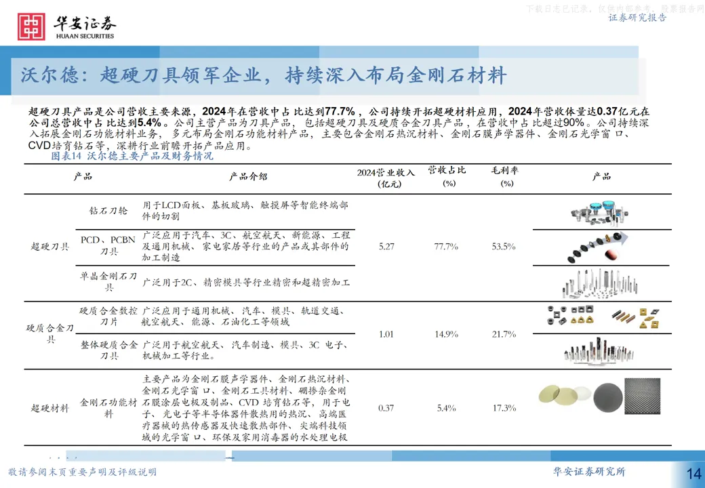This screenshot has height=488, width=705.
Task: Click the footer text 敬请参阅末页重要声明及评级说明
Action: pos(82,472)
